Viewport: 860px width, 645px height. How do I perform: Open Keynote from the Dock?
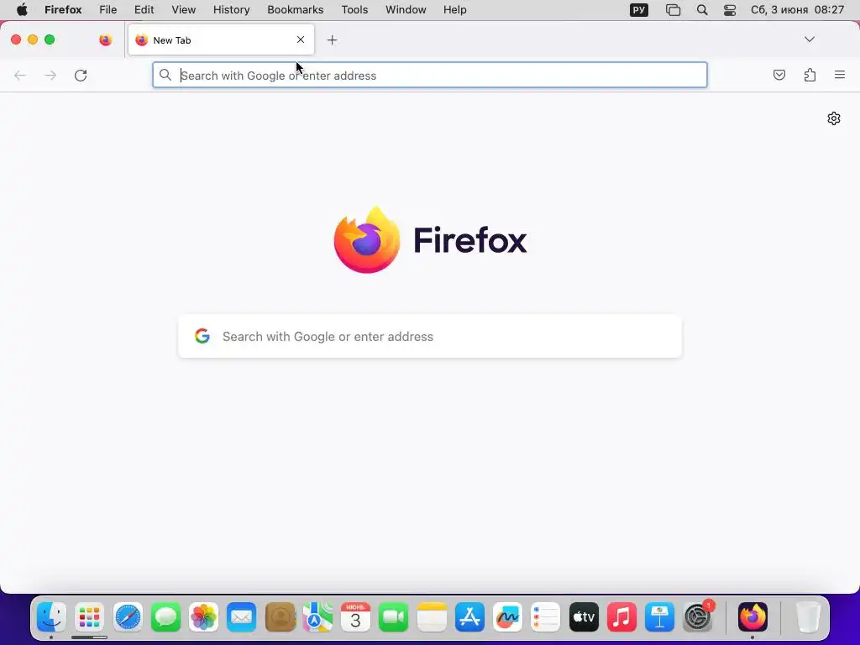pos(659,617)
